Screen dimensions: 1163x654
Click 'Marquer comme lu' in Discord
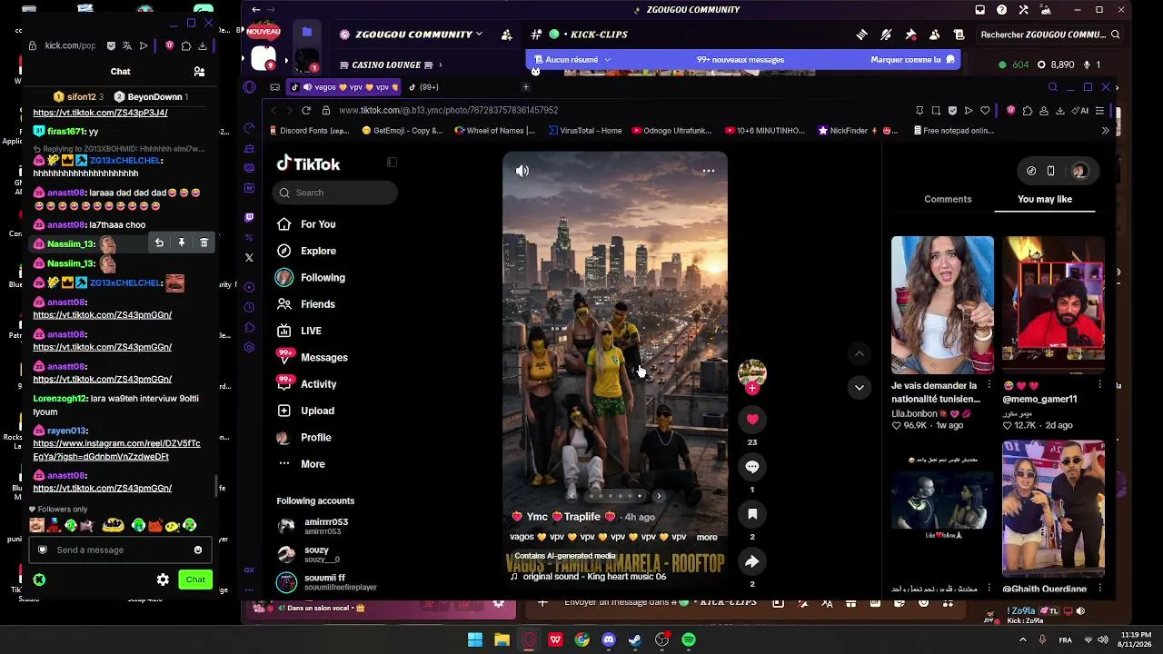912,60
